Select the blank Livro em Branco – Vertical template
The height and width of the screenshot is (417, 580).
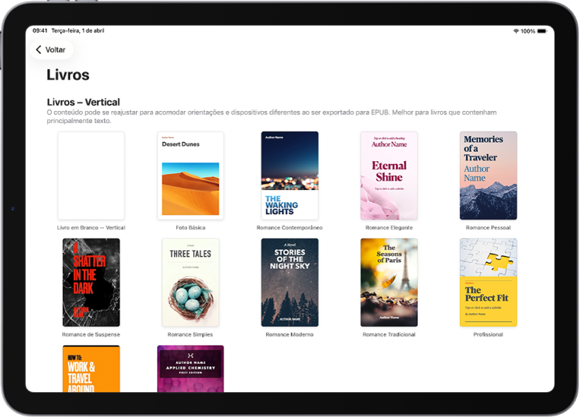[x=91, y=175]
